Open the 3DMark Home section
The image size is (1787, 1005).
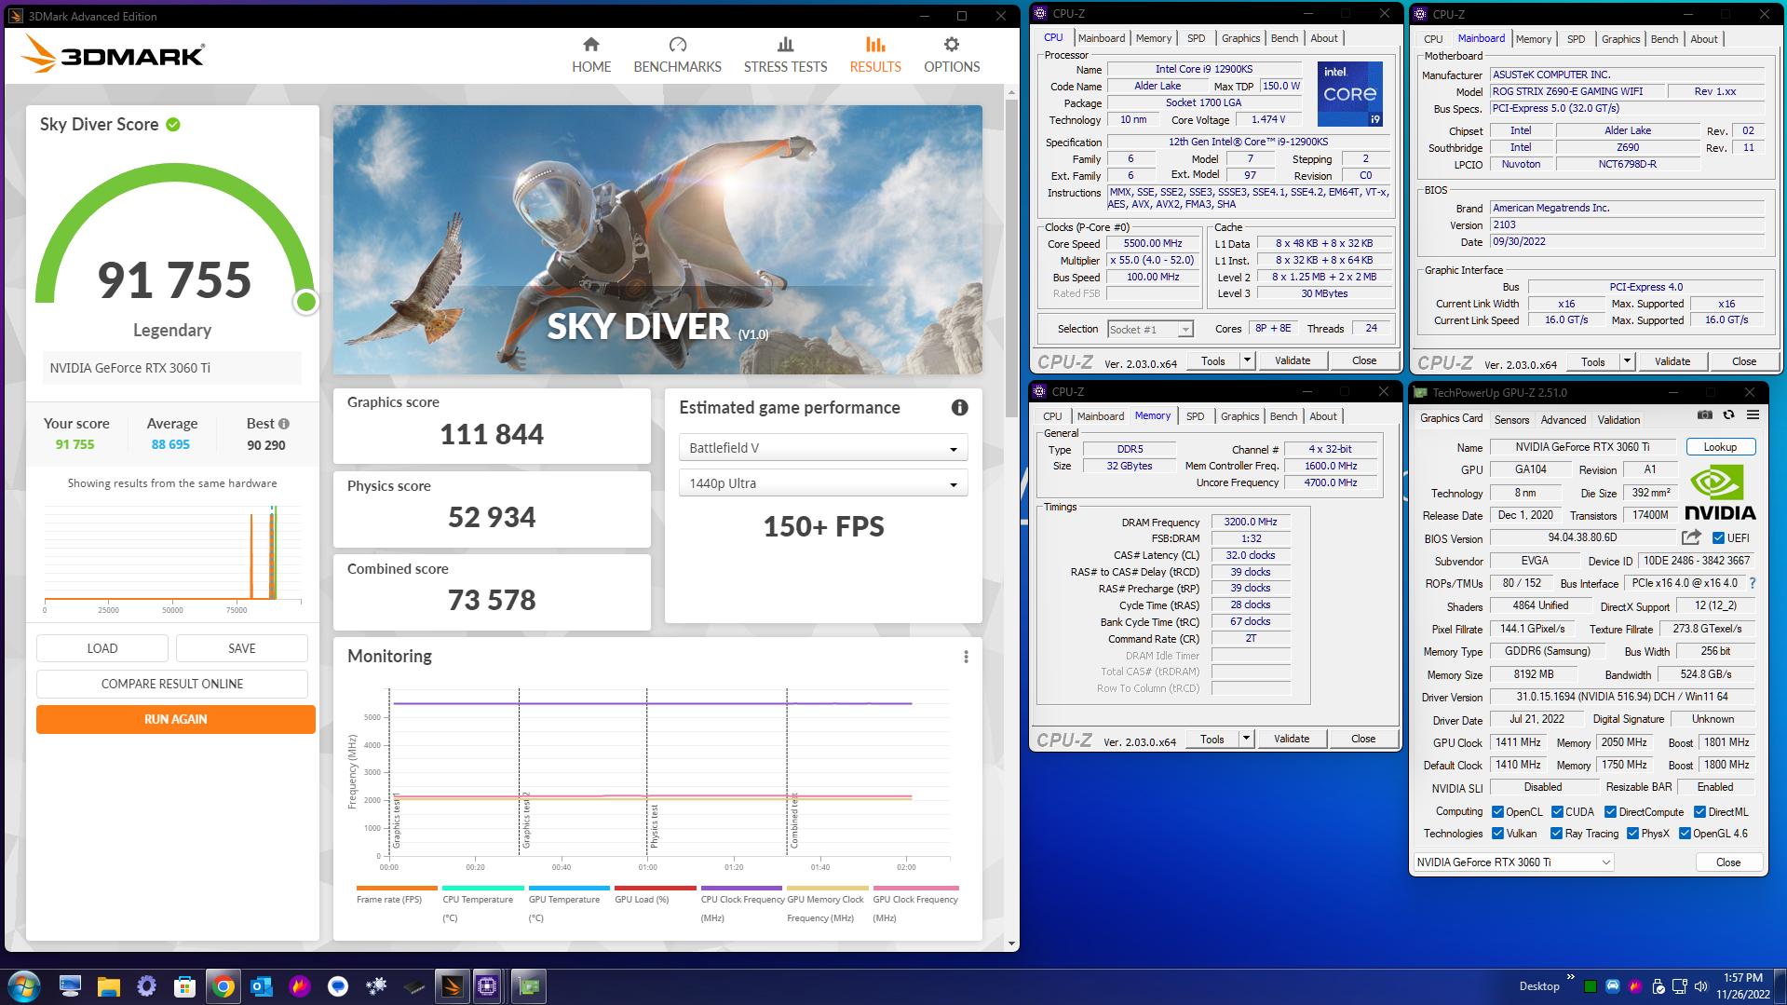pos(591,55)
